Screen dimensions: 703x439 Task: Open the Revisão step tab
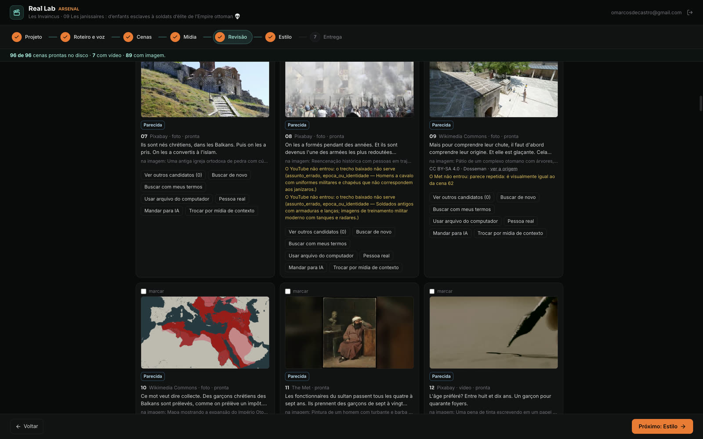tap(233, 37)
